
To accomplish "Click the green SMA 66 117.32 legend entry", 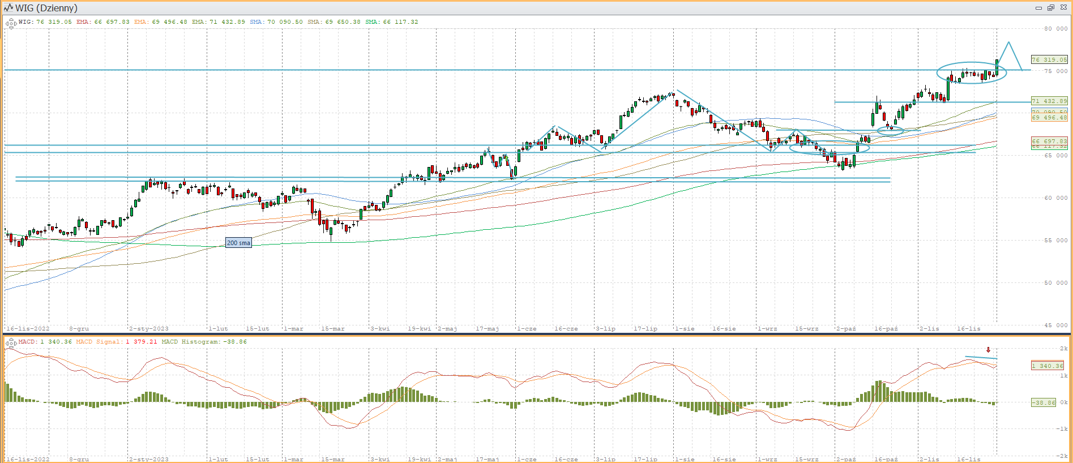I will [392, 22].
